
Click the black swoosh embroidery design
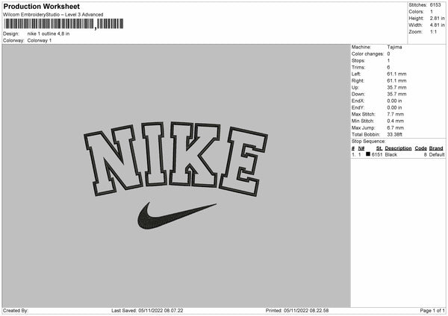(177, 216)
